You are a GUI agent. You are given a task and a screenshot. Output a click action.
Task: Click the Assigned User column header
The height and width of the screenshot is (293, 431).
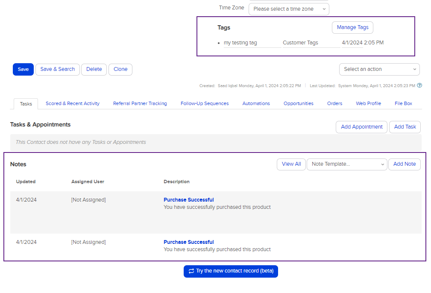coord(88,182)
